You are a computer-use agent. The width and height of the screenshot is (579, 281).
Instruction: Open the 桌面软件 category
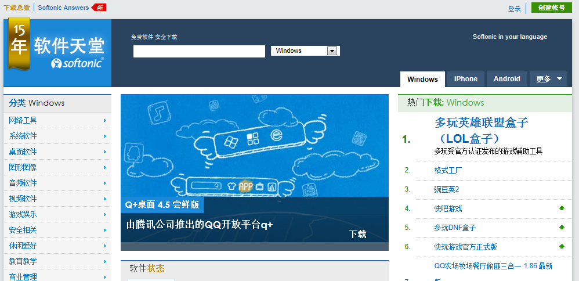click(23, 152)
